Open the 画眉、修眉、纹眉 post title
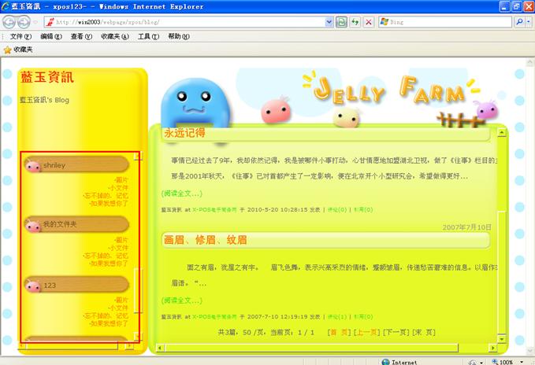Image resolution: width=535 pixels, height=365 pixels. (x=205, y=239)
